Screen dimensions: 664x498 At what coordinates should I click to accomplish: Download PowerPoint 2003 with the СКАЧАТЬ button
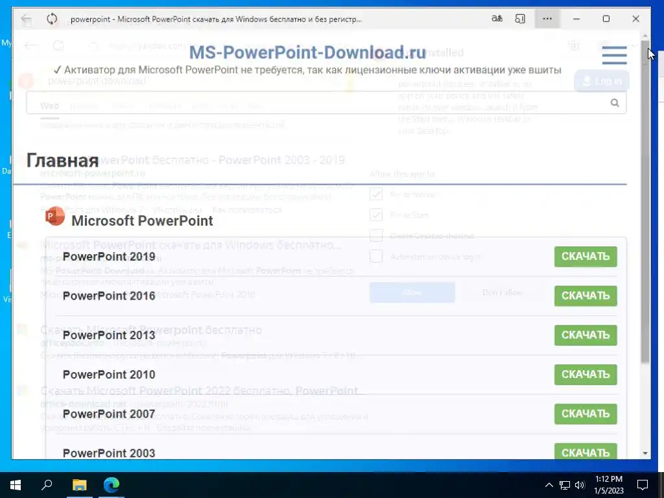[x=586, y=451]
